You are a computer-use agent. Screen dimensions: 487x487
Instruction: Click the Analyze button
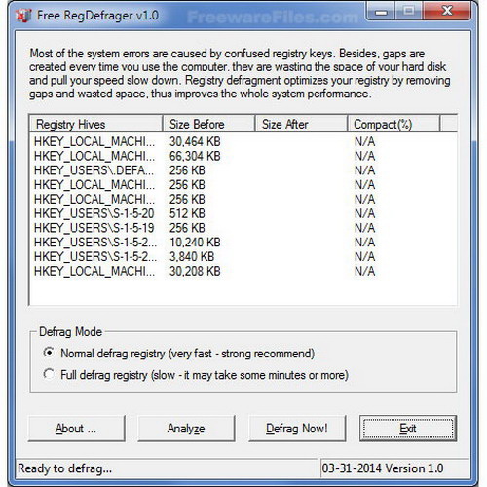point(186,429)
